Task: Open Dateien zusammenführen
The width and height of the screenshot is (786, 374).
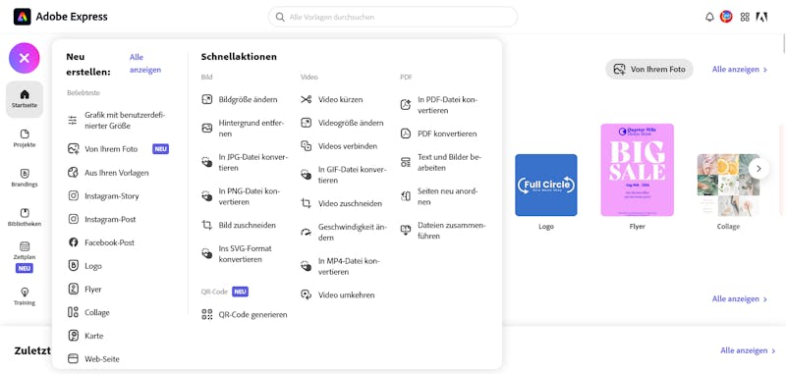Action: [443, 231]
